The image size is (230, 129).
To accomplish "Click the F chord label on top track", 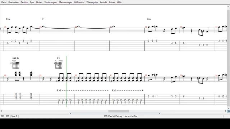I will [43, 19].
